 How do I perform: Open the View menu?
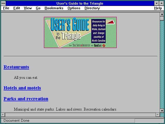point(28,8)
